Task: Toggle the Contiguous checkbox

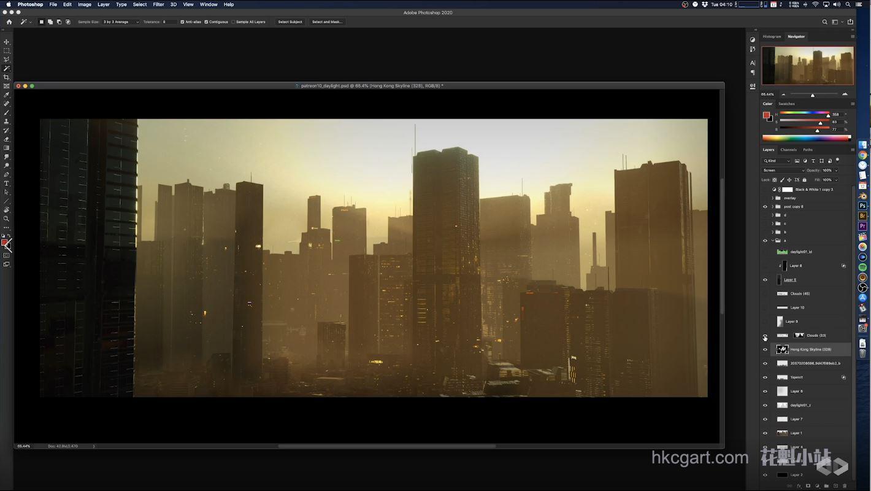Action: 206,21
